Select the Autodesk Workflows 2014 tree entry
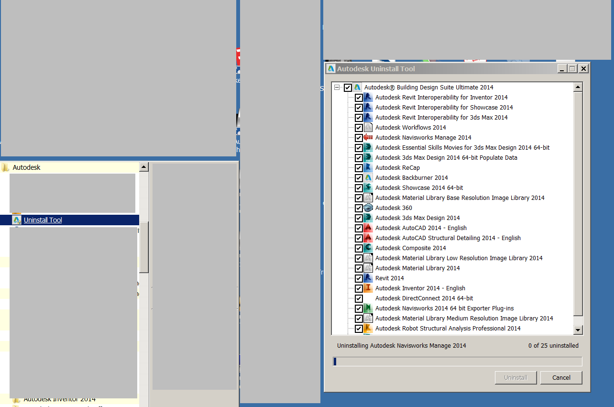Image resolution: width=614 pixels, height=407 pixels. click(x=410, y=127)
